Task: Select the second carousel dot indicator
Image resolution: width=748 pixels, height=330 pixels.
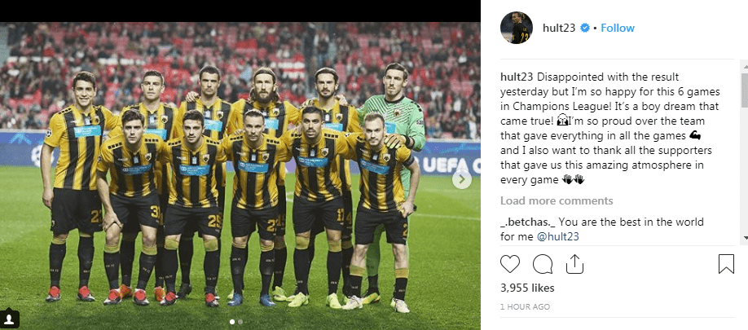Action: (x=240, y=322)
